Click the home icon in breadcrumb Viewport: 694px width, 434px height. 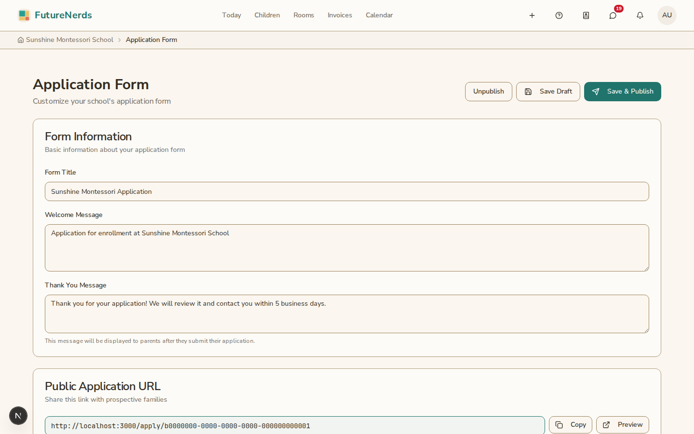click(21, 40)
